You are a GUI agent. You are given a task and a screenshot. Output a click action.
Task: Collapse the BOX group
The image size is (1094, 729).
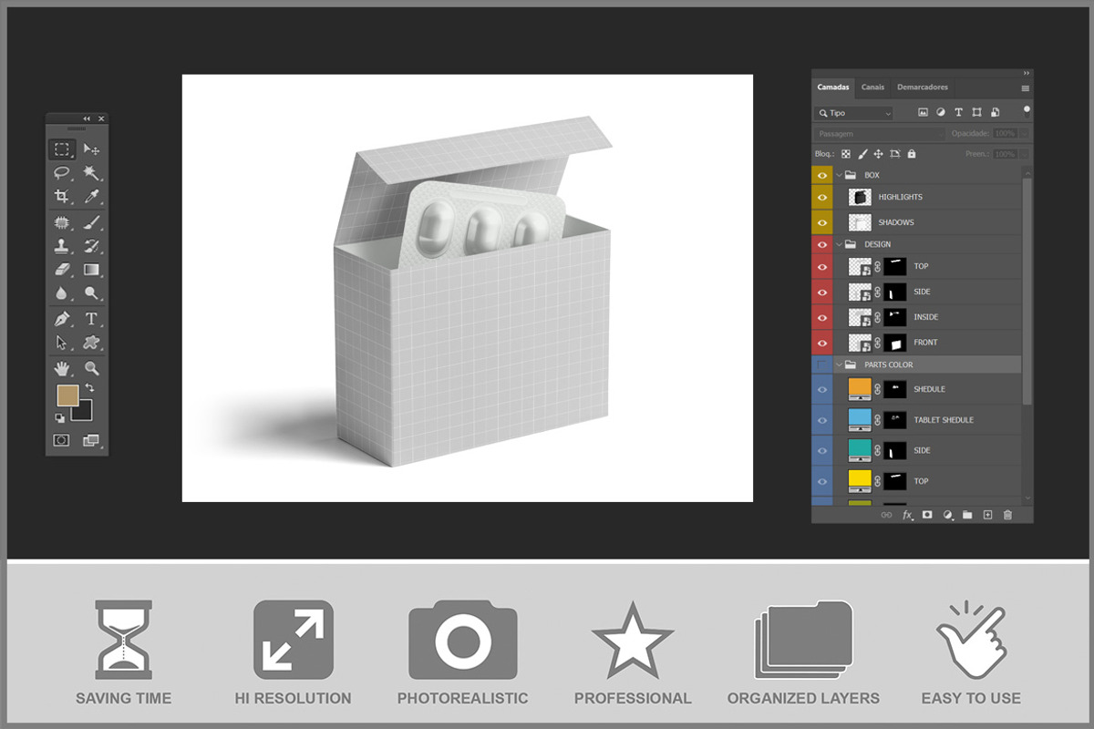pos(839,175)
